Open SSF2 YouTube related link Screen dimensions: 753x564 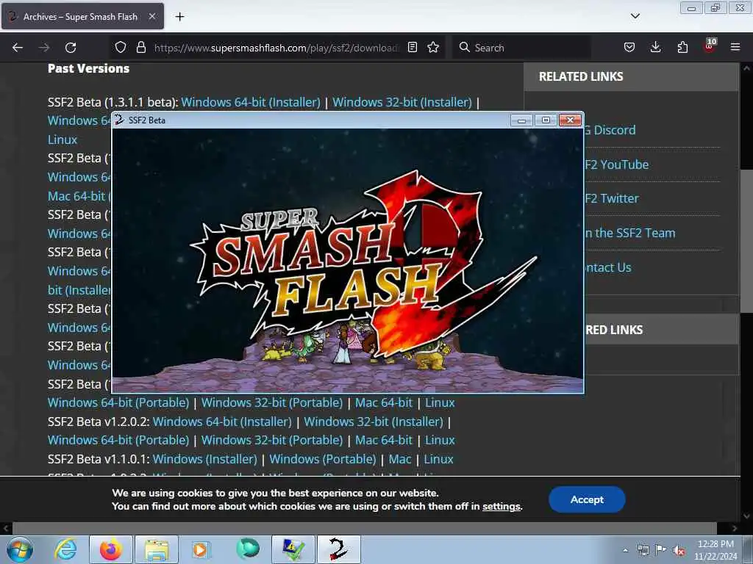point(617,164)
